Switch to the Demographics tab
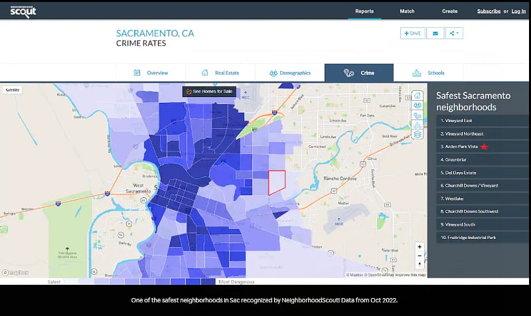This screenshot has width=531, height=316. (x=290, y=73)
